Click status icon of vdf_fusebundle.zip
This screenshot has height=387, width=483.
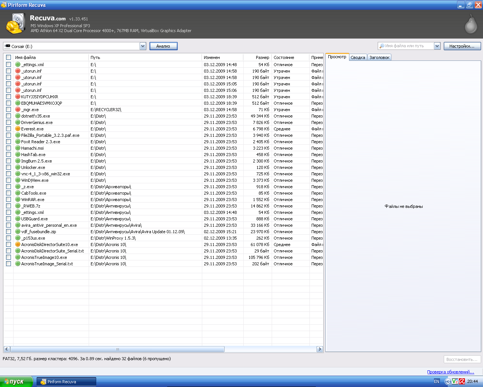18,232
